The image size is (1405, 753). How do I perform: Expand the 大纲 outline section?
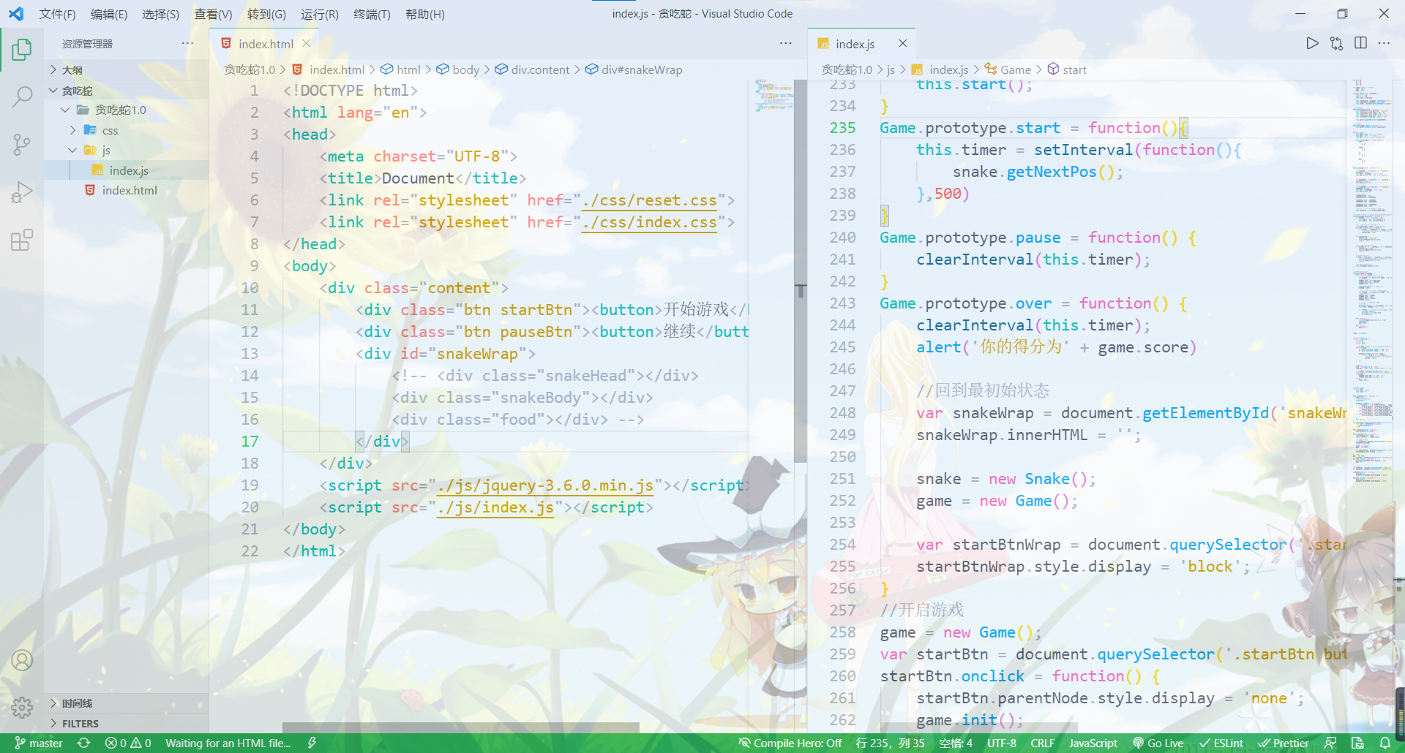tap(71, 69)
